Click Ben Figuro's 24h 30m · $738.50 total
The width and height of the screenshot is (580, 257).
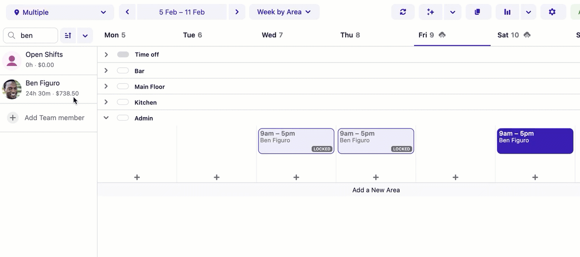coord(52,94)
